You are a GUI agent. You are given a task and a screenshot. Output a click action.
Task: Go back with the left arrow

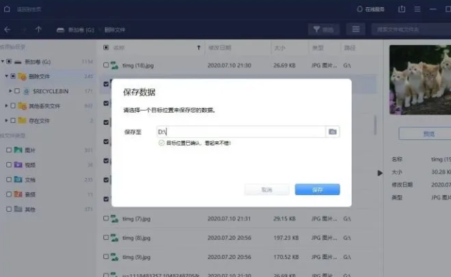(7, 29)
